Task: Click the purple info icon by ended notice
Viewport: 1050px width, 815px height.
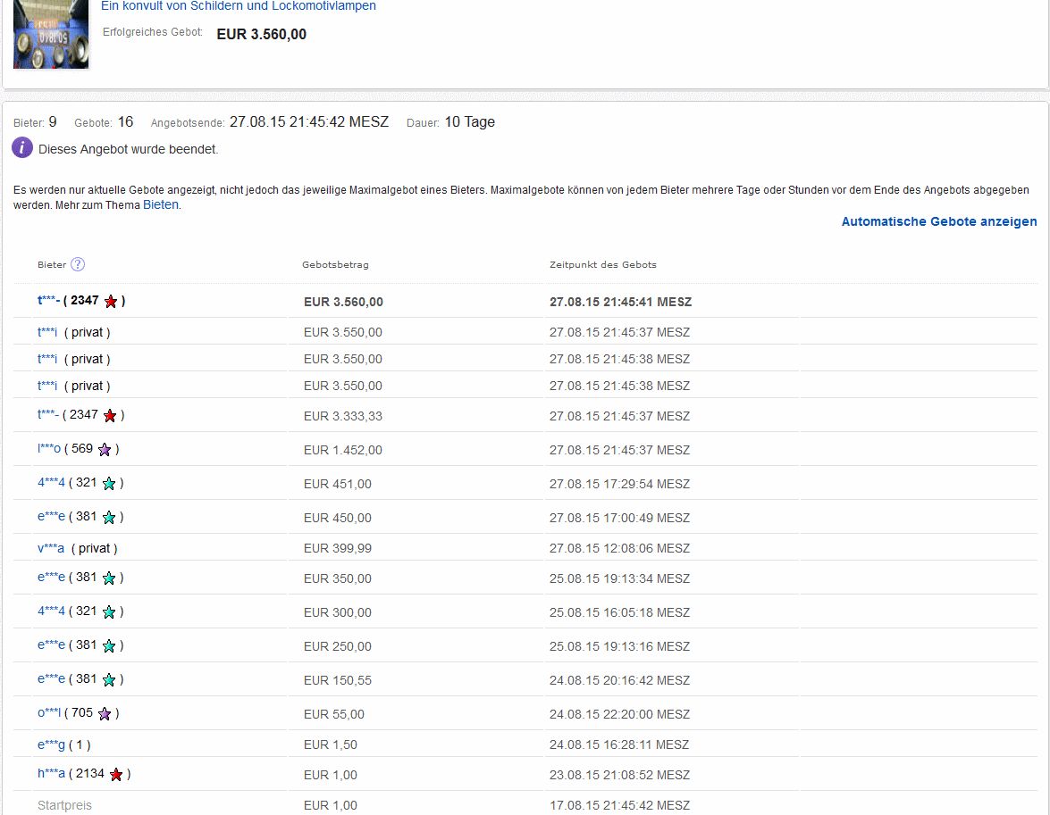Action: tap(22, 149)
